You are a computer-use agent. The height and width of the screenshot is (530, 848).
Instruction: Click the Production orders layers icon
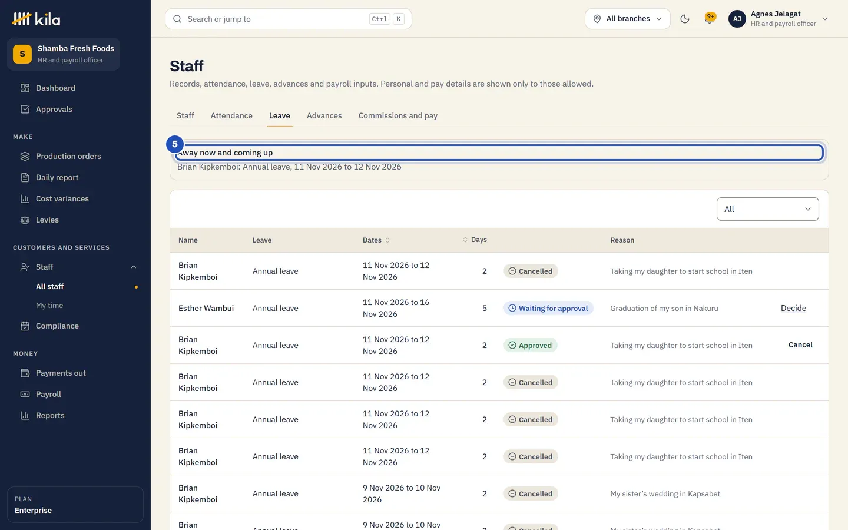click(25, 157)
